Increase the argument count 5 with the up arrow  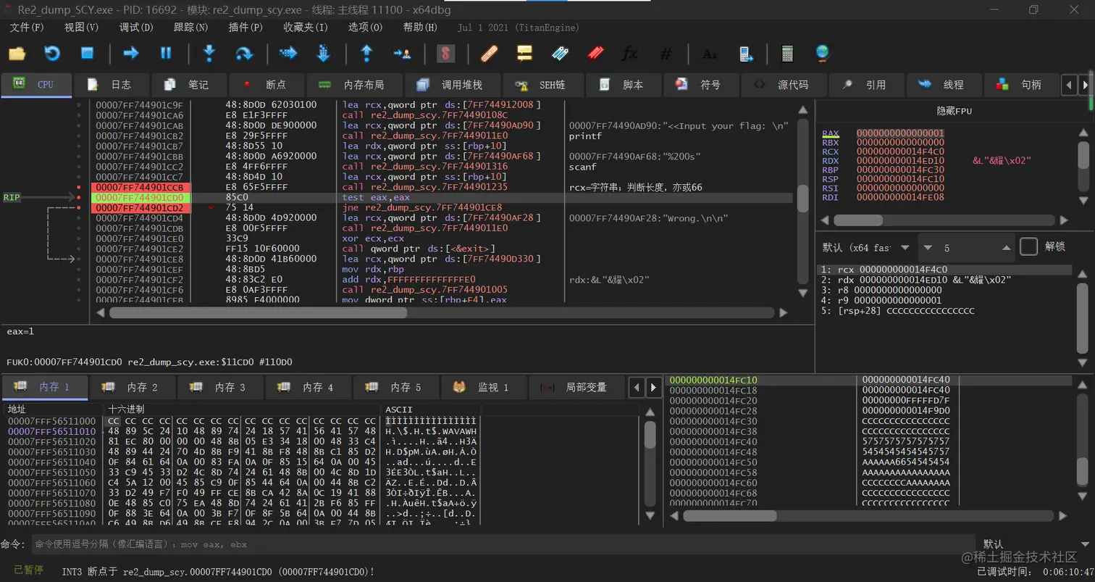point(1007,248)
